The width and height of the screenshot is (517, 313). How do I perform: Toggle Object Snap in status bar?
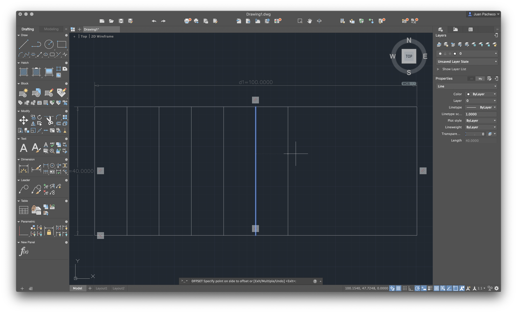[455, 288]
